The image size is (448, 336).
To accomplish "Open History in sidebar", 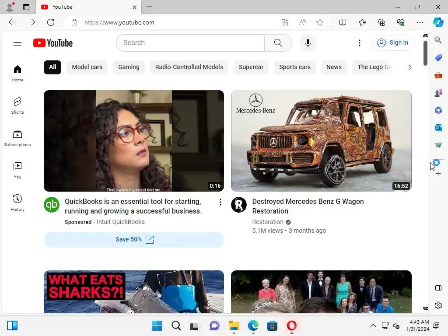I will (17, 203).
